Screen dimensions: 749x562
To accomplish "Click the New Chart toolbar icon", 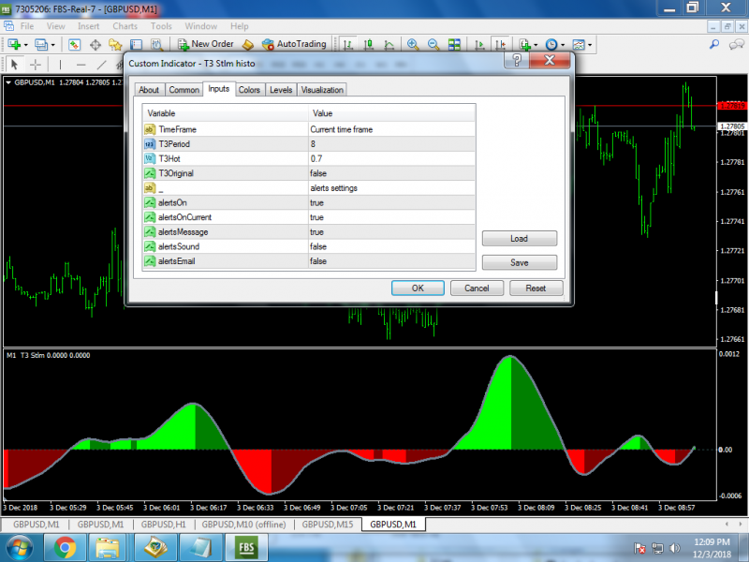I will point(14,44).
